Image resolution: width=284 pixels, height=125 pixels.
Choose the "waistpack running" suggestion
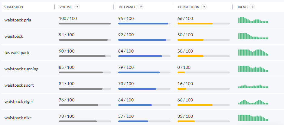(21, 69)
